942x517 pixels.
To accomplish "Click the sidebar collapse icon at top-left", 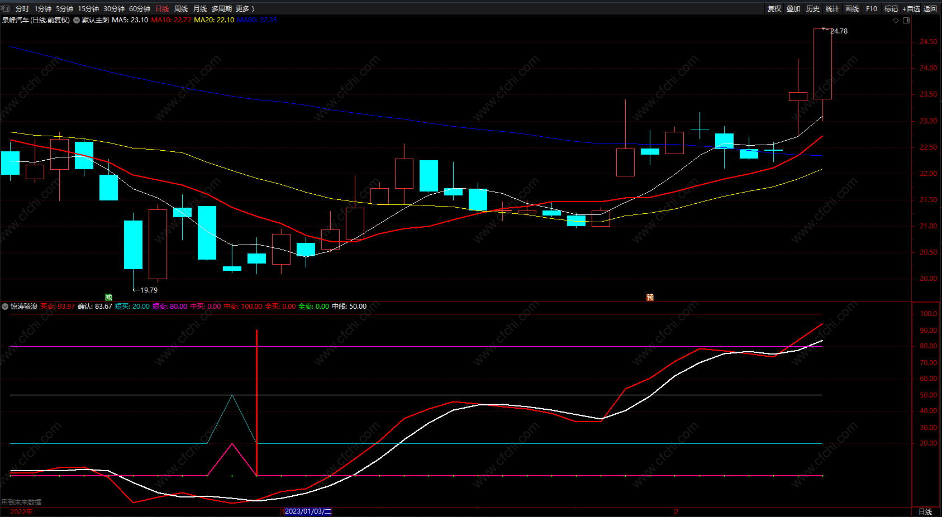I will (6, 8).
